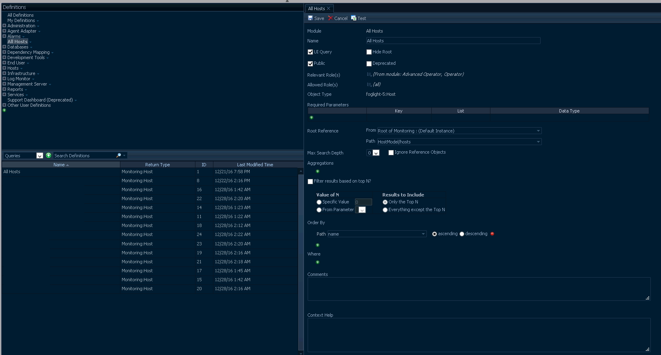Add a Where condition with green plus
Image resolution: width=661 pixels, height=355 pixels.
317,262
